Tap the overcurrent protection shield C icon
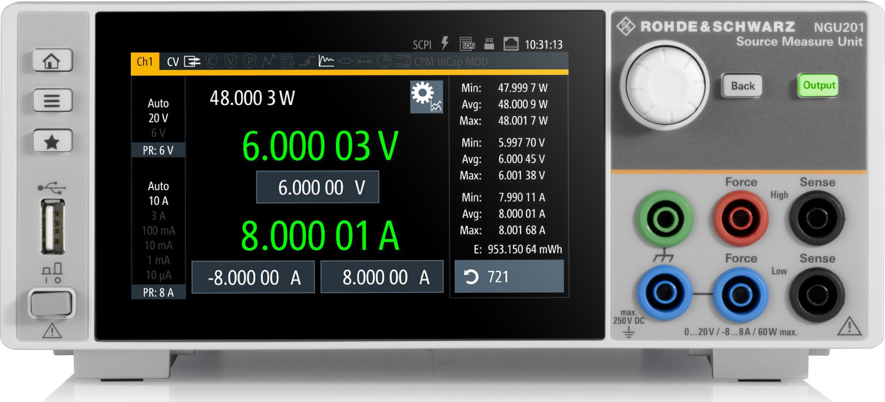 212,62
